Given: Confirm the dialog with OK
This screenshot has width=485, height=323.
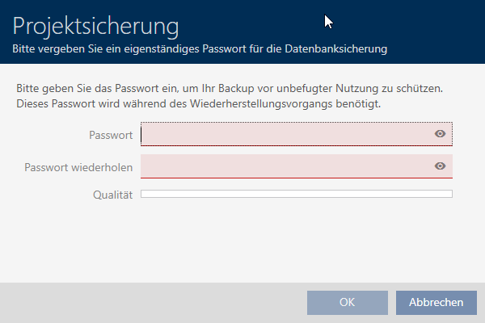Looking at the screenshot, I should tap(347, 303).
